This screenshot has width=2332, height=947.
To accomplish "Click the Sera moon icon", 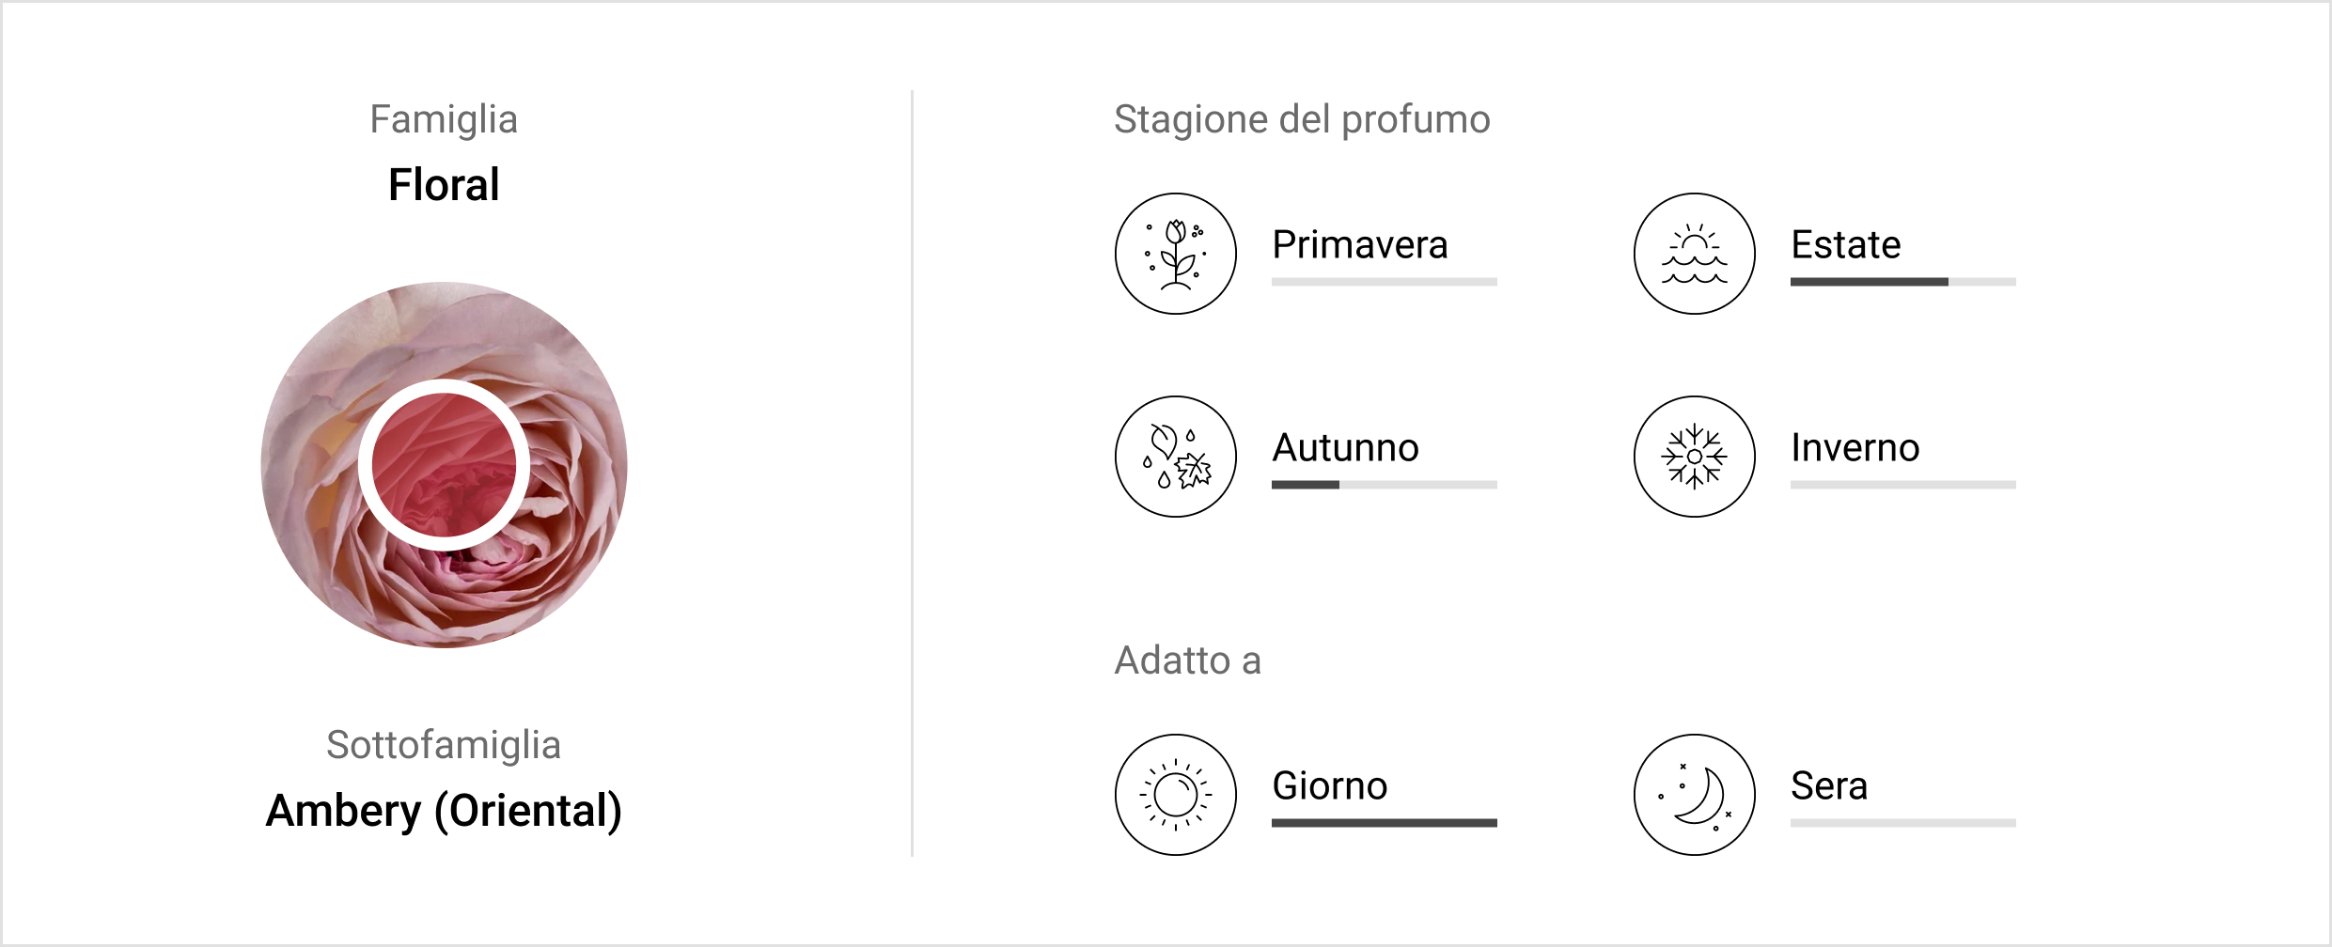I will pyautogui.click(x=1694, y=795).
